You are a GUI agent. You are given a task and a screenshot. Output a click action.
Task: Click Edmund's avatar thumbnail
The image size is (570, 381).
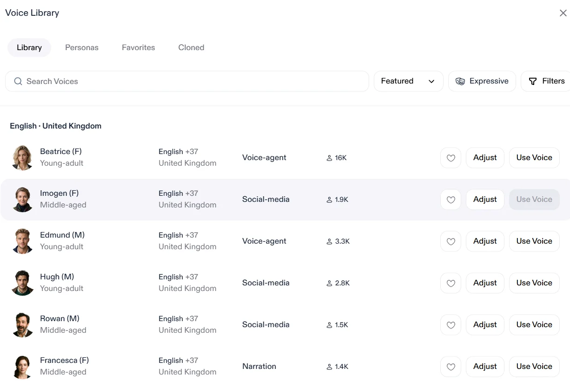coord(22,241)
